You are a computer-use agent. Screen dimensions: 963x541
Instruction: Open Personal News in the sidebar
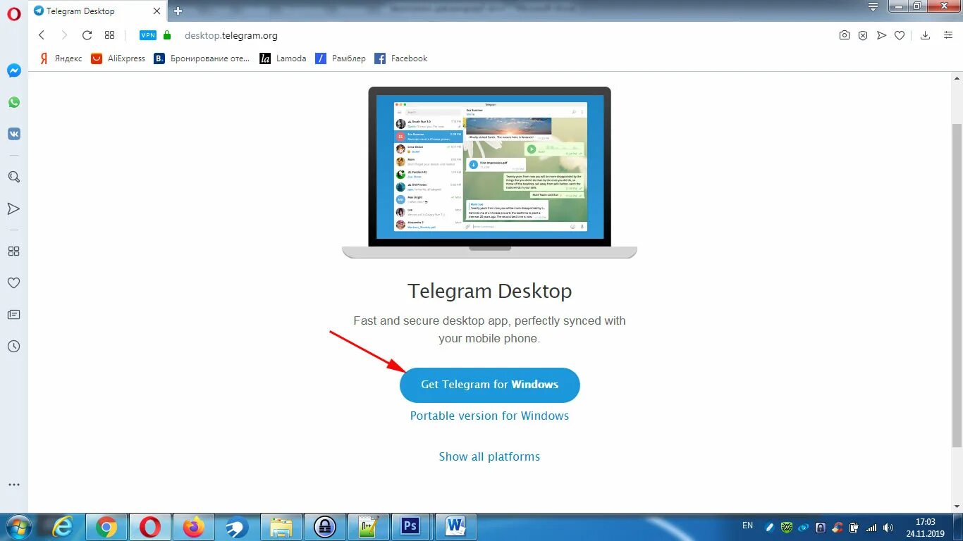[14, 314]
